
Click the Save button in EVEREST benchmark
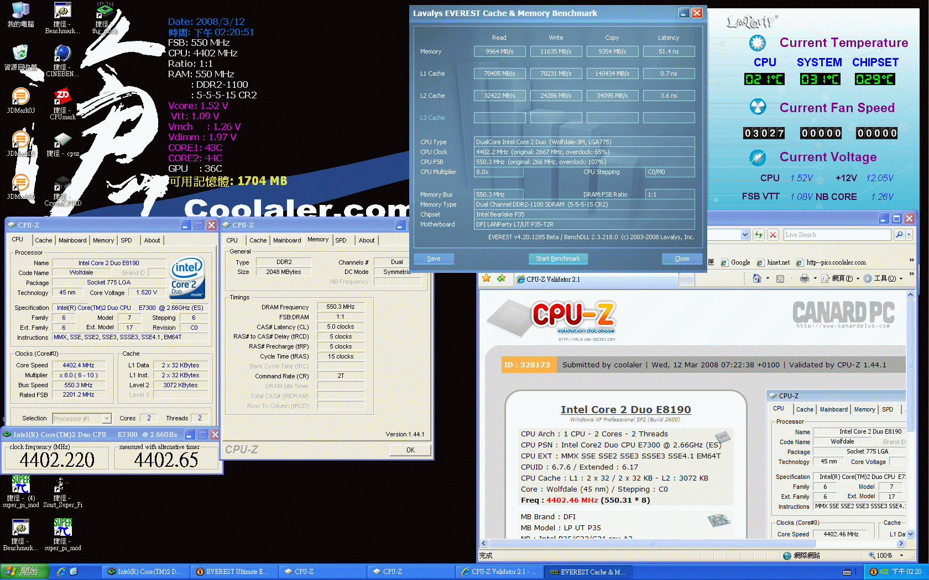(x=434, y=259)
